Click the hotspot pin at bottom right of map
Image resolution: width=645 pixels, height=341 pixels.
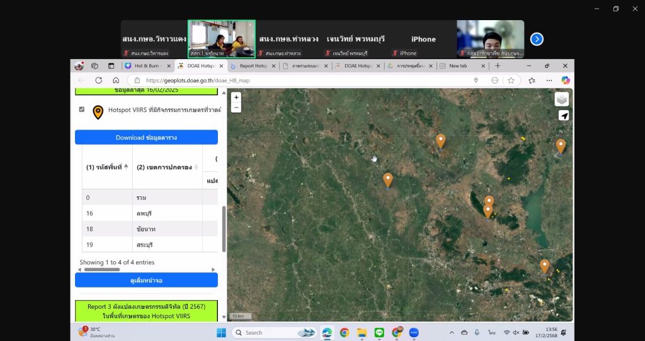[545, 266]
